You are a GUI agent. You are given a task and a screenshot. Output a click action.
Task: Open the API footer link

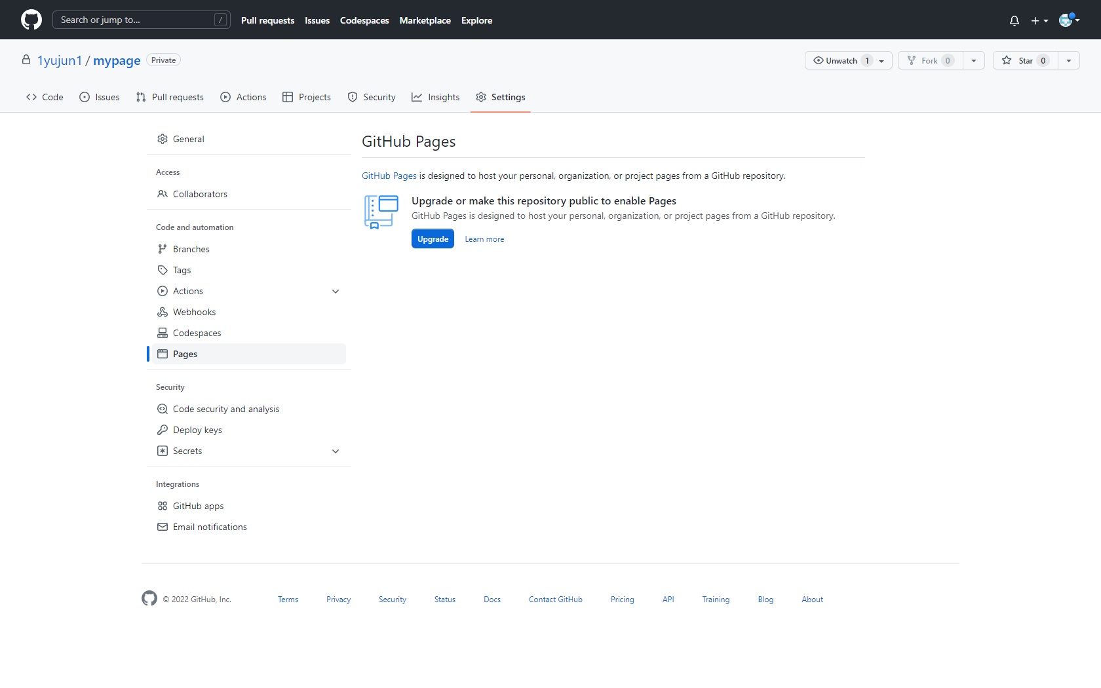[x=668, y=600]
